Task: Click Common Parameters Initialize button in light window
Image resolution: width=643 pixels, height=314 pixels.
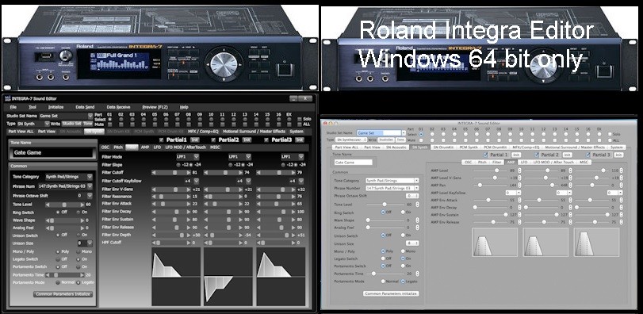Action: click(391, 293)
